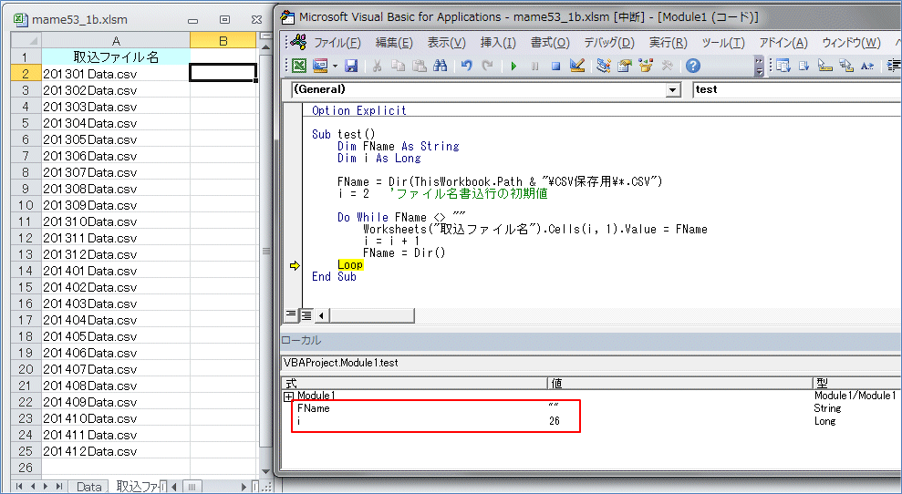
Task: Expand the Module1 node in Locals window
Action: pyautogui.click(x=289, y=396)
